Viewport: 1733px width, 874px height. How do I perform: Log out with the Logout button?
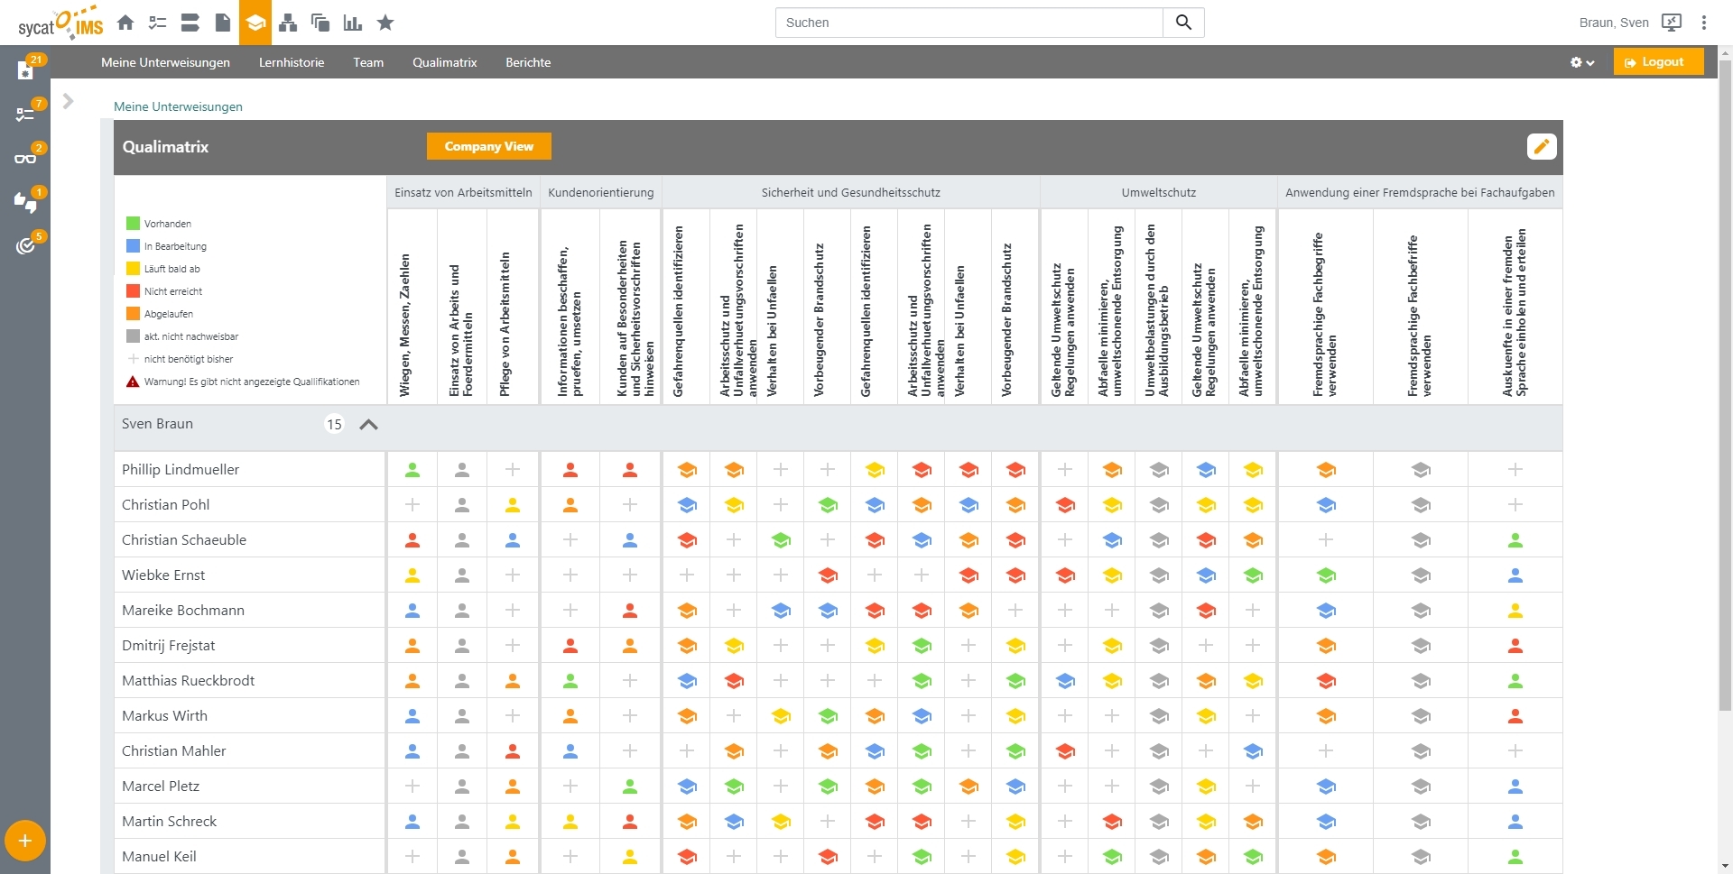(1659, 62)
